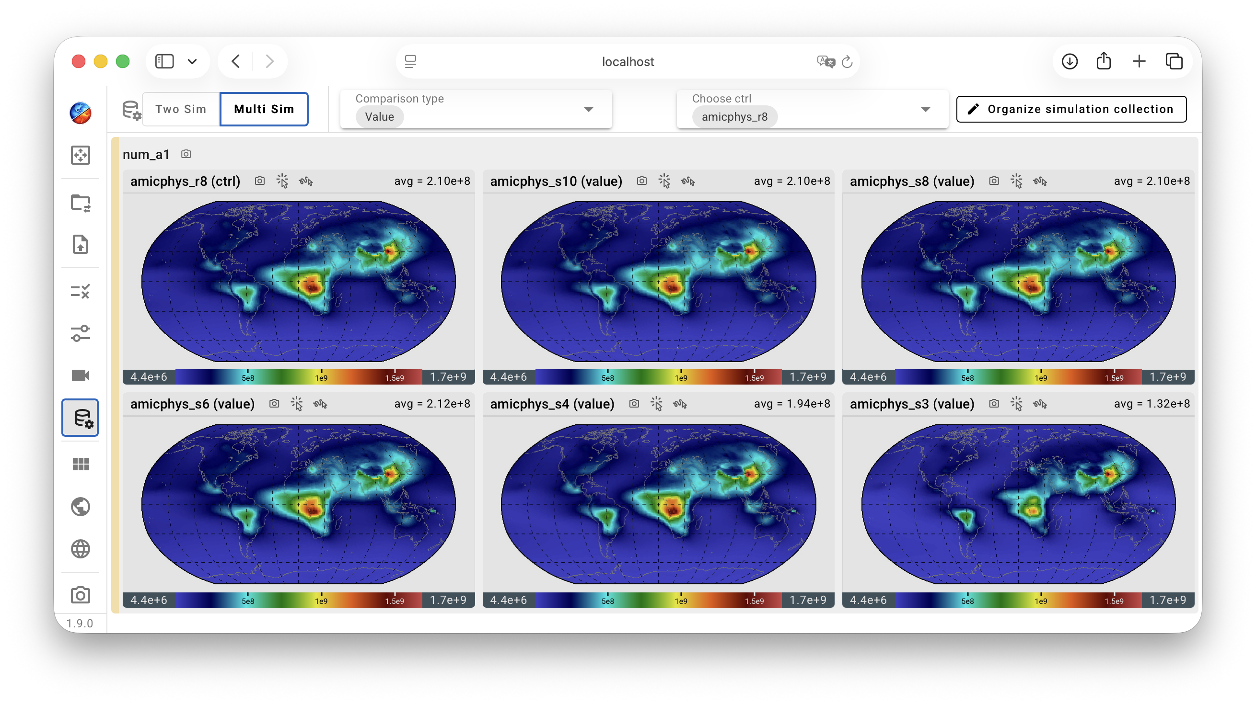
Task: Click cursor-pick icon on amicphys_r8 (ctrl) panel
Action: pos(283,181)
